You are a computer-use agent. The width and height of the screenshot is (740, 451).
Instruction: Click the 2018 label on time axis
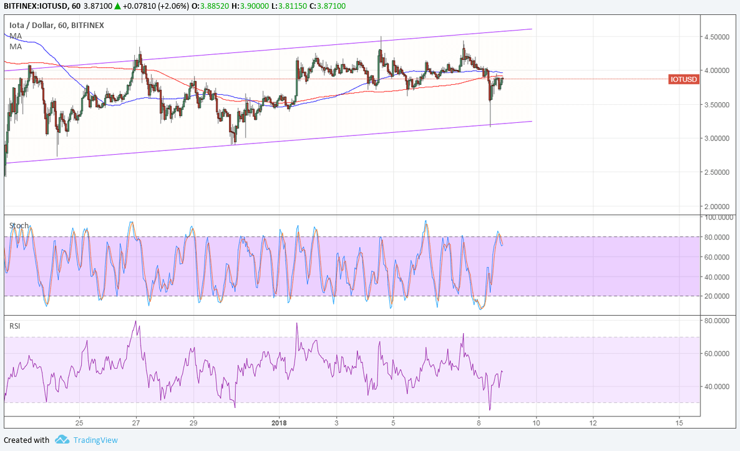(x=280, y=423)
